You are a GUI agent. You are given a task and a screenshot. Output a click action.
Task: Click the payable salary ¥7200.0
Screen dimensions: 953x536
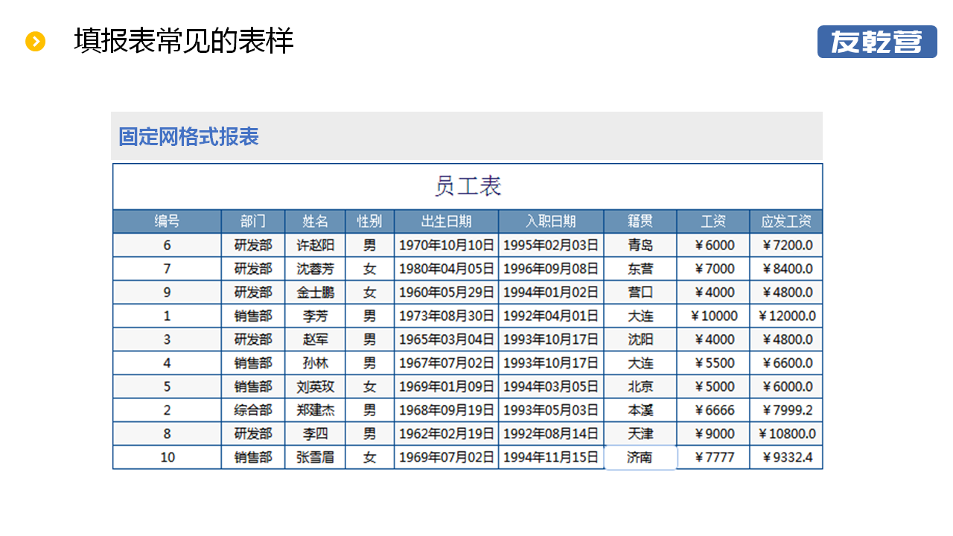click(786, 245)
